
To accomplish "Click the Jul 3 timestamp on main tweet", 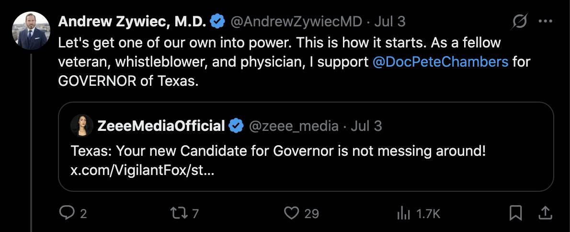I will pyautogui.click(x=390, y=22).
